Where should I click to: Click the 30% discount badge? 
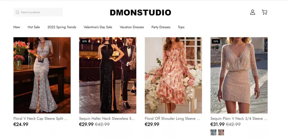click(x=85, y=41)
